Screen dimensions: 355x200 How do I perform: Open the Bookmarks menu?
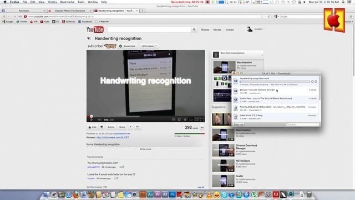[67, 2]
